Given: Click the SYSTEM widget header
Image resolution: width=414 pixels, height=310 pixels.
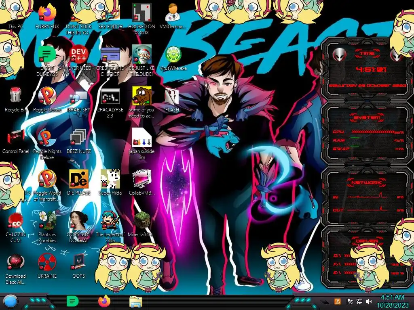Looking at the screenshot, I should coord(367,117).
